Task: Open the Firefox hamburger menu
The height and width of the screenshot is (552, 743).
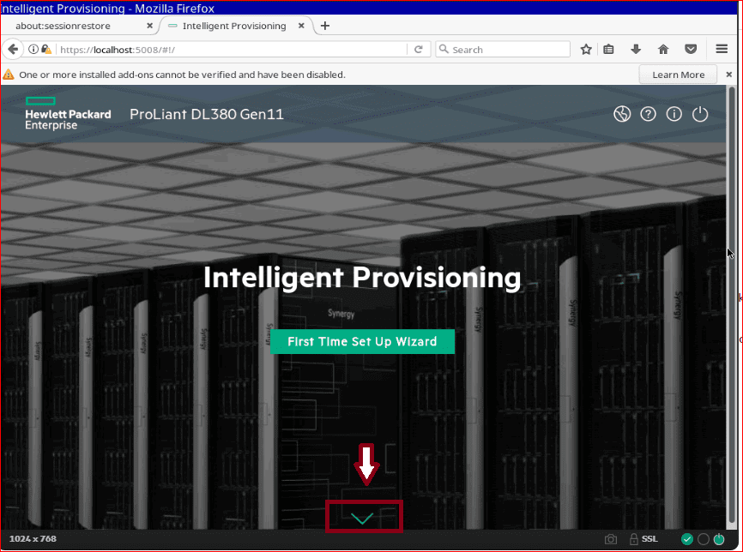Action: pos(722,50)
